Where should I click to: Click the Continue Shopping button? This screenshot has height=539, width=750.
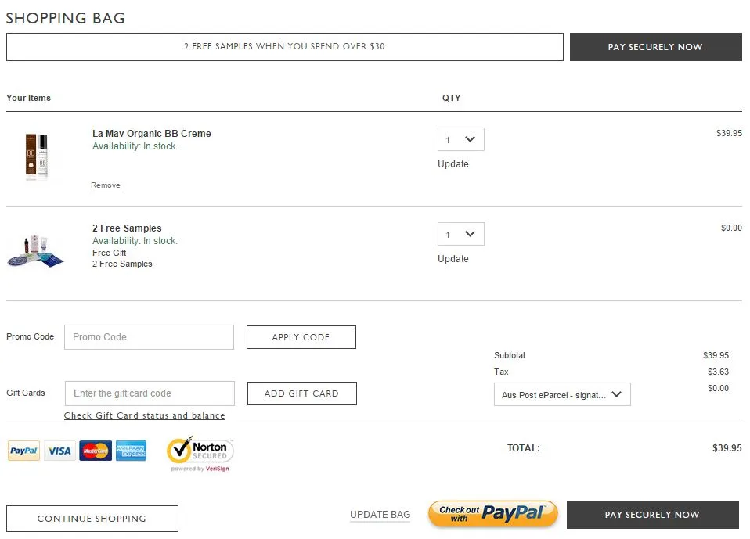(92, 519)
